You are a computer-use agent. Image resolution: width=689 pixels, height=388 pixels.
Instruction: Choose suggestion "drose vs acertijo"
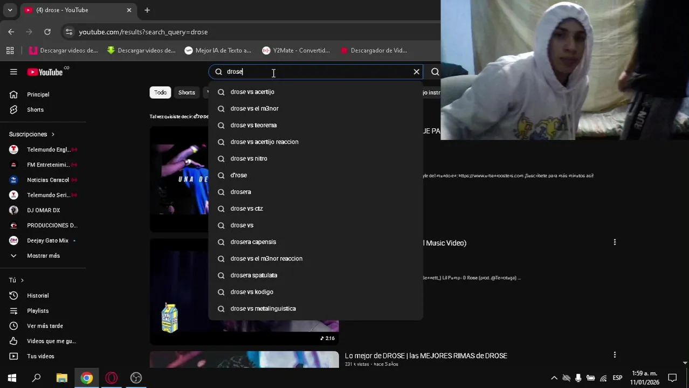315,92
